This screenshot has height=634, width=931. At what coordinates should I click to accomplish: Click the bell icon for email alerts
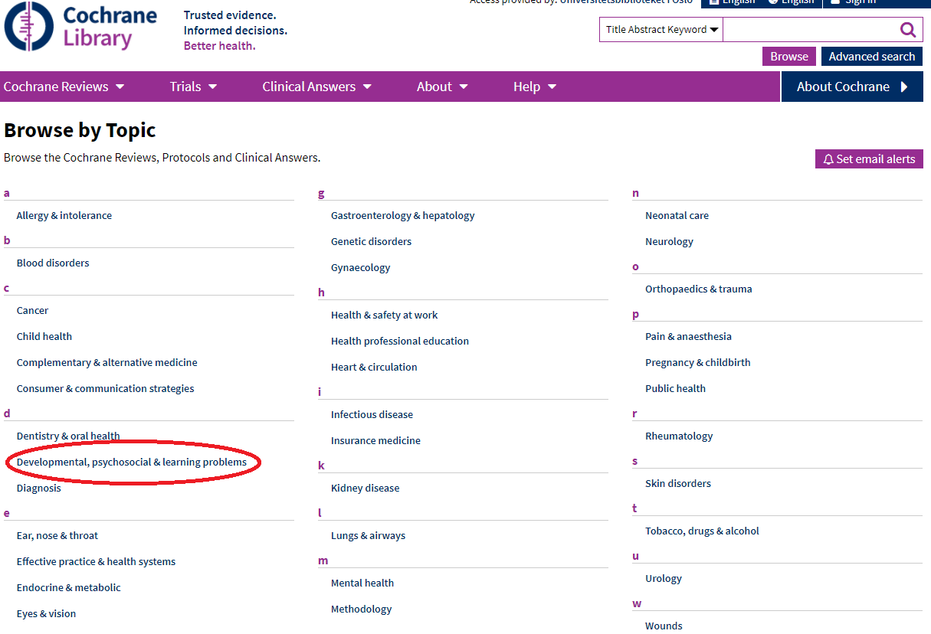(828, 159)
